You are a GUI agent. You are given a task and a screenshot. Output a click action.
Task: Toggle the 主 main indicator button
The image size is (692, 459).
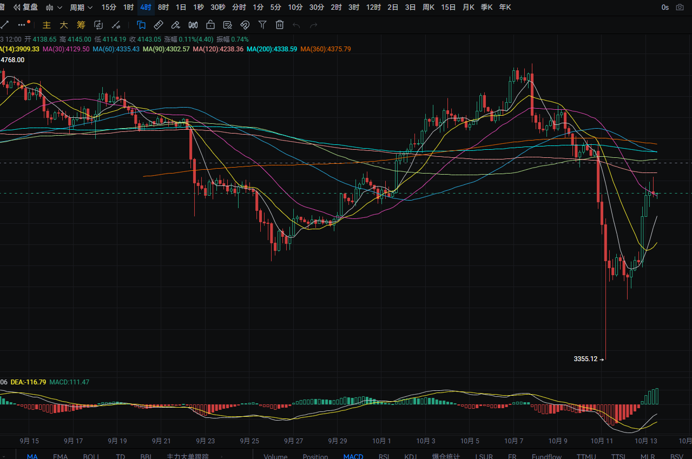pyautogui.click(x=47, y=25)
